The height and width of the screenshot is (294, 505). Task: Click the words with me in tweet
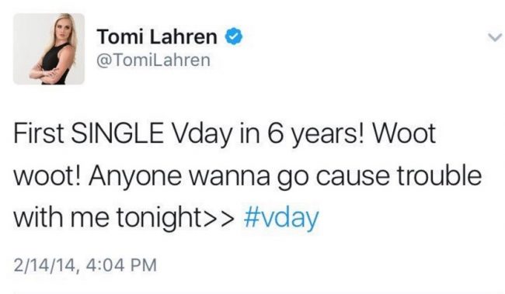coord(61,217)
